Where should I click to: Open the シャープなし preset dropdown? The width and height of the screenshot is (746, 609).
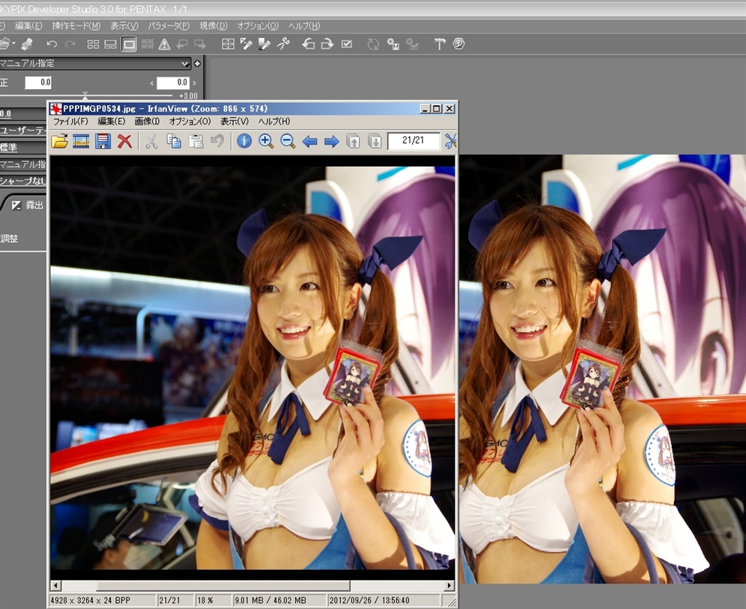[x=23, y=181]
